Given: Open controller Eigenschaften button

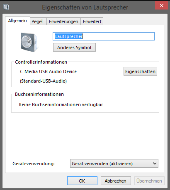Looking at the screenshot, I should 140,71.
